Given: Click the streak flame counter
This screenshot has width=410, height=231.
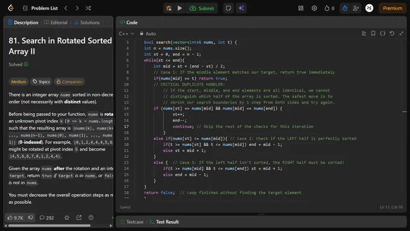Looking at the screenshot, I should (x=329, y=8).
